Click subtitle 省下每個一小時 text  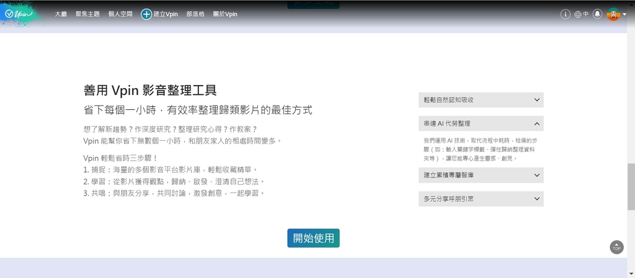pos(198,110)
